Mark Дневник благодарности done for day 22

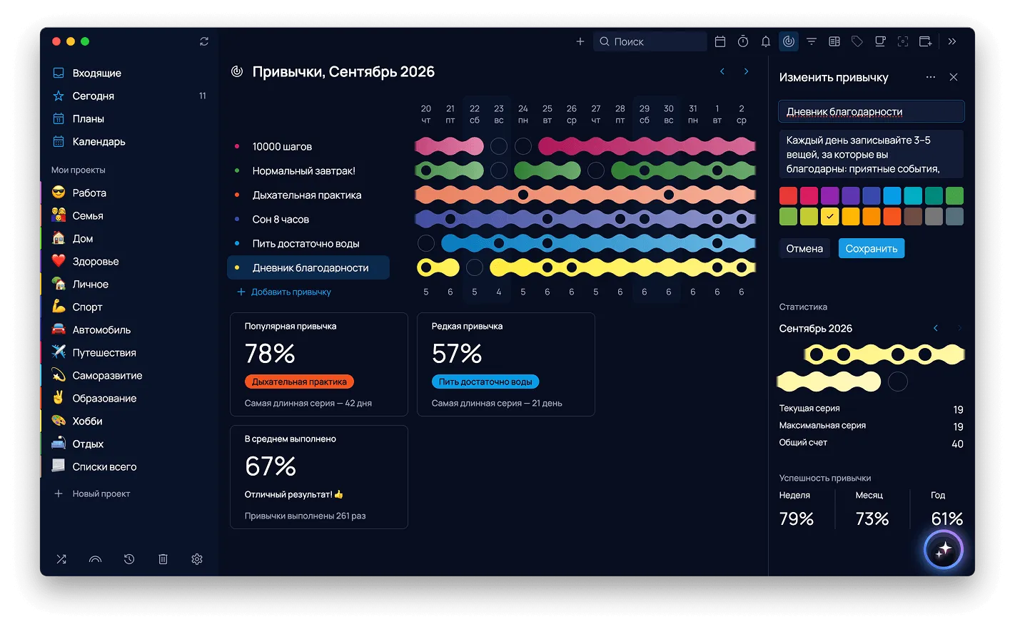click(475, 267)
